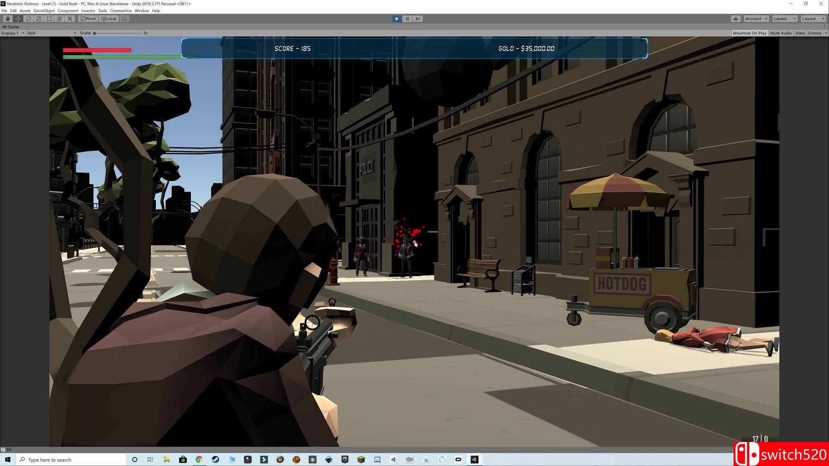Select the Hand tool in toolbar
Screen dimensions: 829x466
pyautogui.click(x=7, y=19)
